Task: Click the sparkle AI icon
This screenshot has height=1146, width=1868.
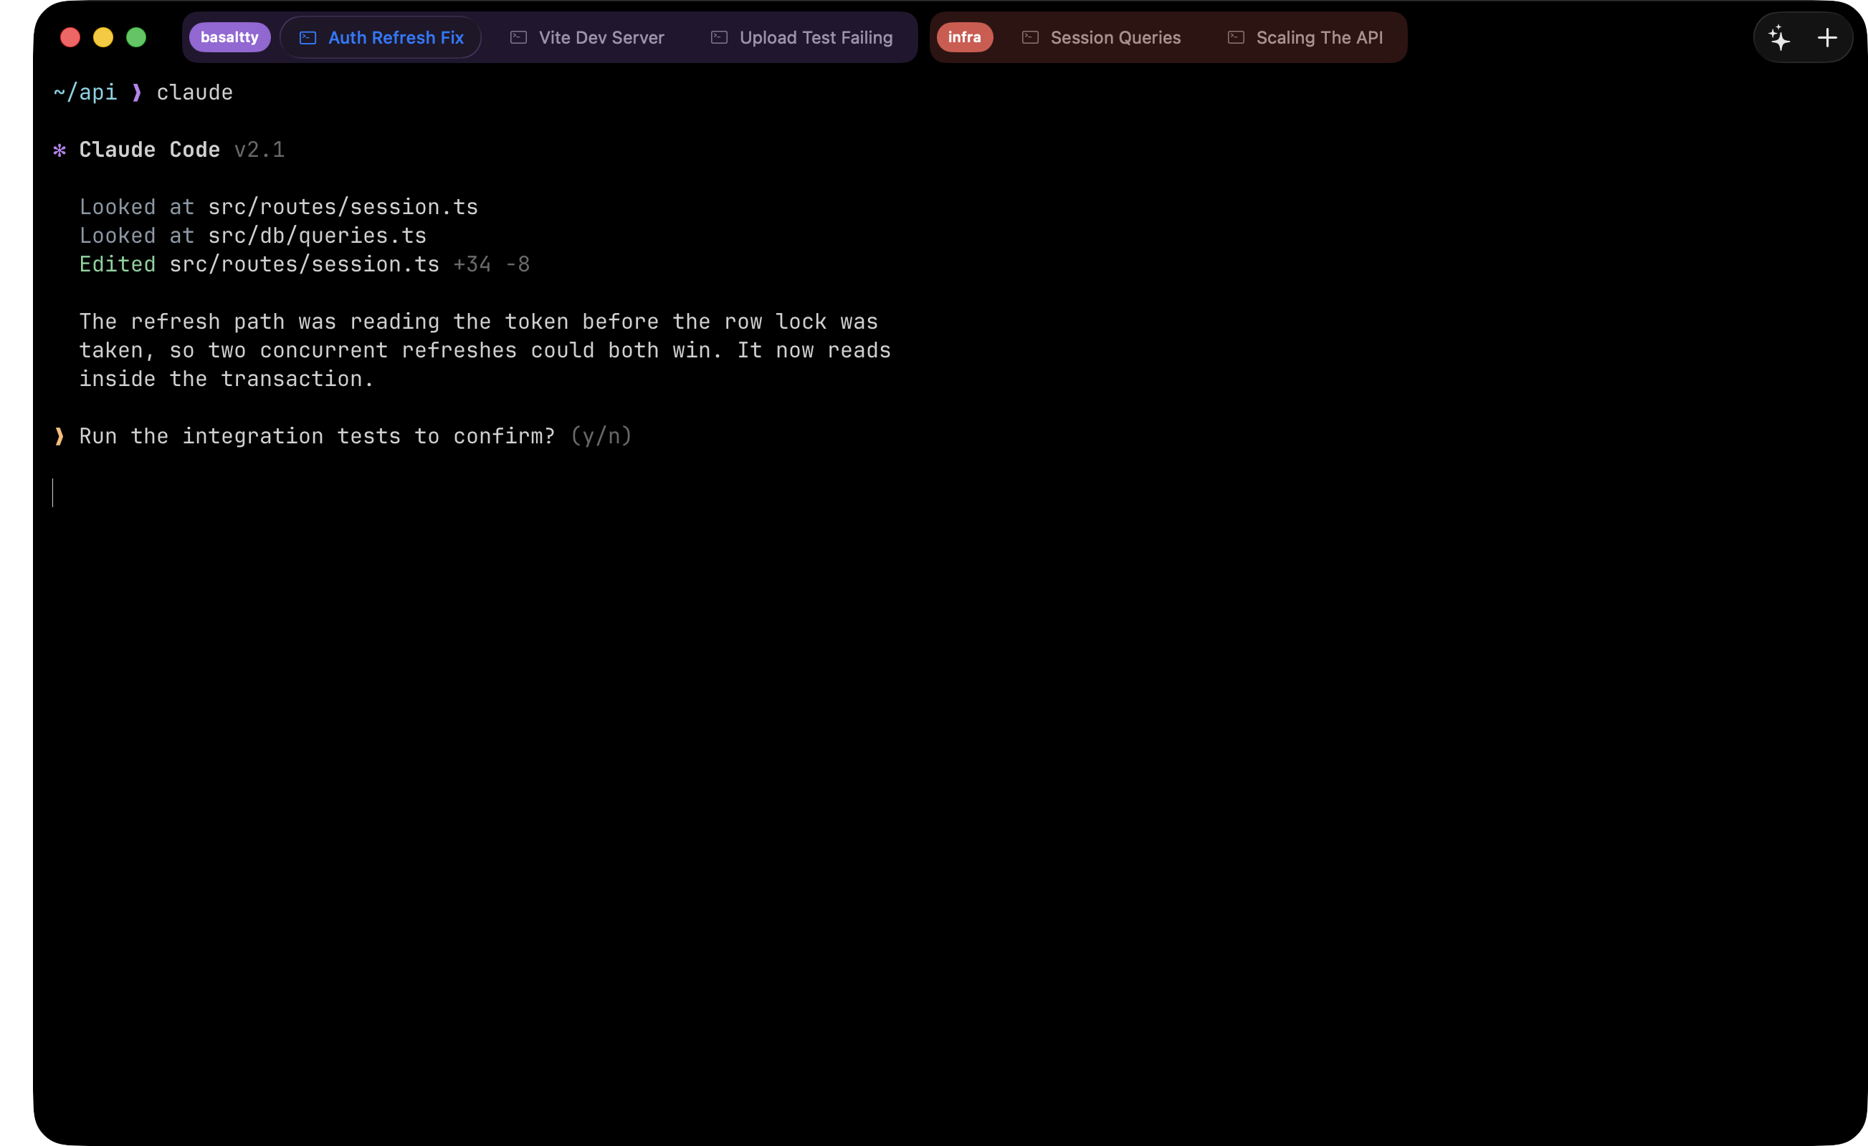Action: point(1779,37)
